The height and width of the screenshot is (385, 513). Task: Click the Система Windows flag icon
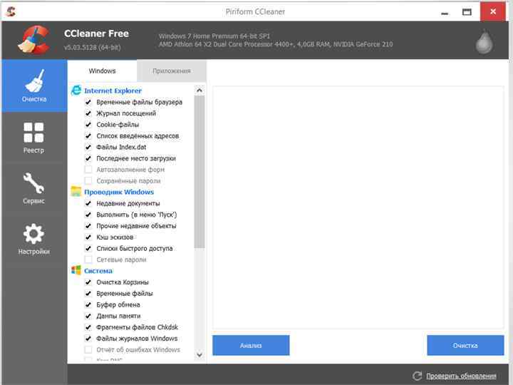[x=76, y=270]
